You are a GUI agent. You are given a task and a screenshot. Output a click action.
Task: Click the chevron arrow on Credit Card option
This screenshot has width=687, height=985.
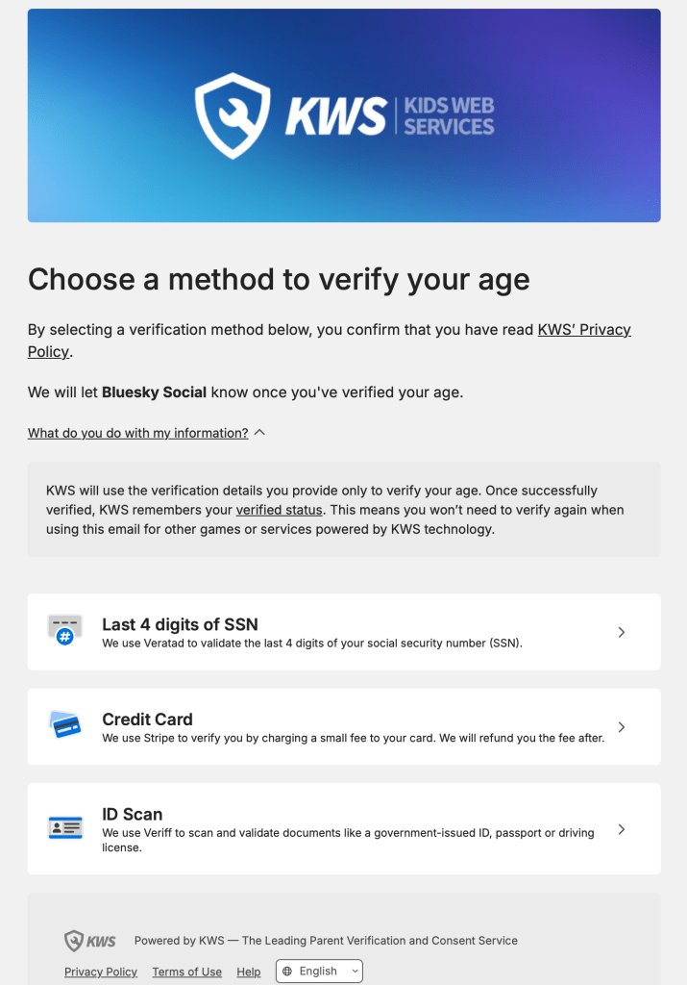point(622,727)
